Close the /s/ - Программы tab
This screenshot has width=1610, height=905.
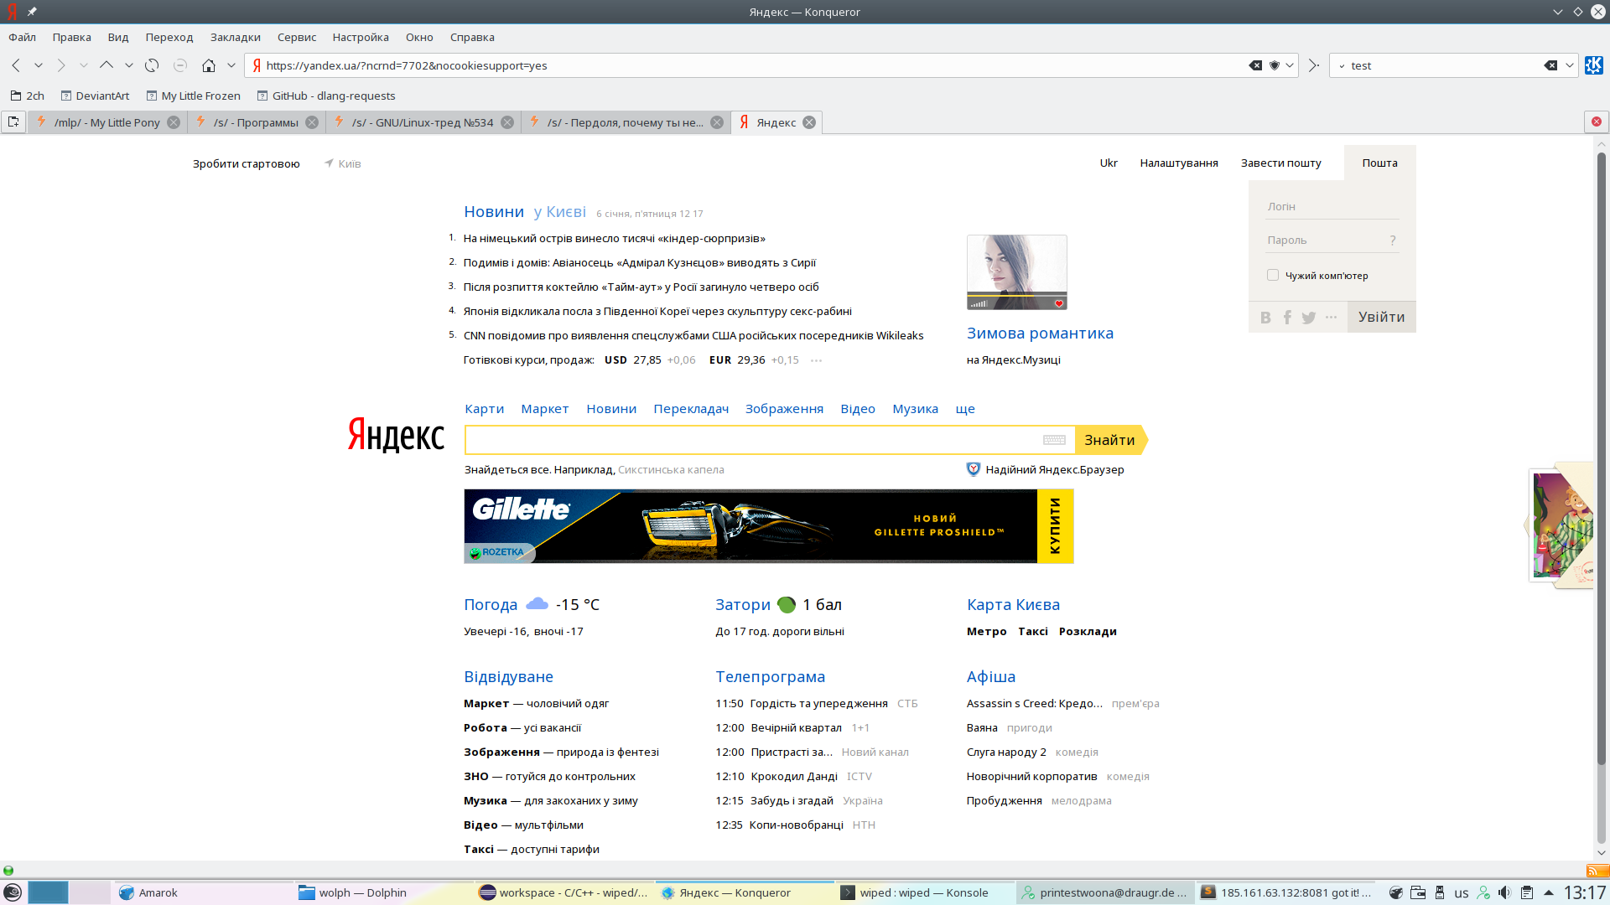[312, 122]
